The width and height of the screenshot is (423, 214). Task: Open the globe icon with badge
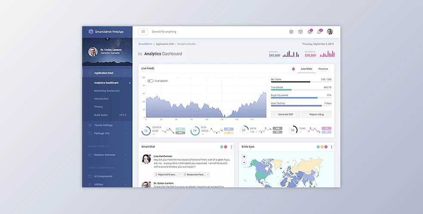tap(310, 32)
